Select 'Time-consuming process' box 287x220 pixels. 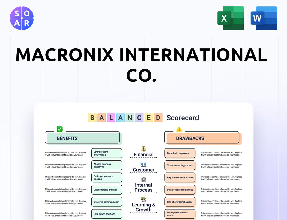click(x=180, y=165)
